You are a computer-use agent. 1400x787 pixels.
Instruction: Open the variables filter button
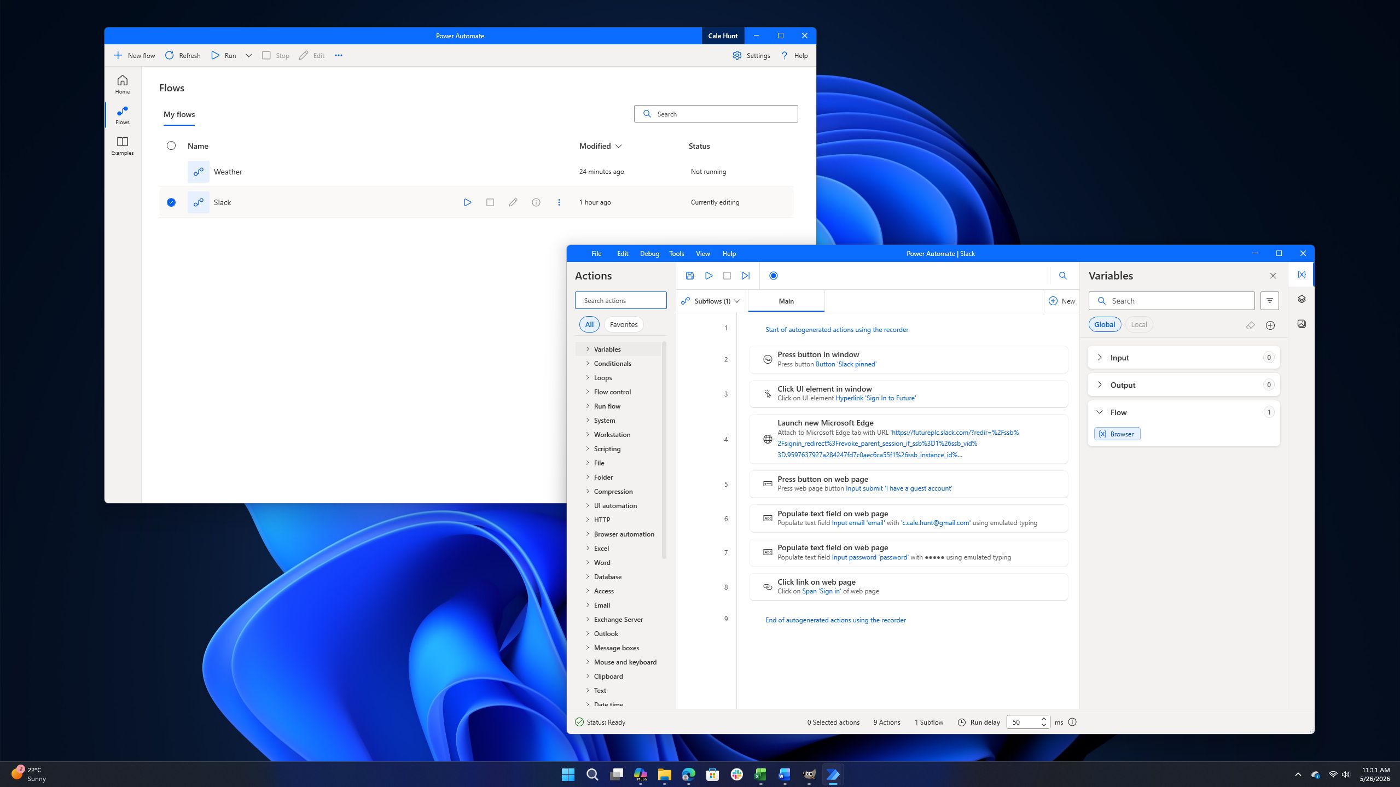pyautogui.click(x=1269, y=301)
